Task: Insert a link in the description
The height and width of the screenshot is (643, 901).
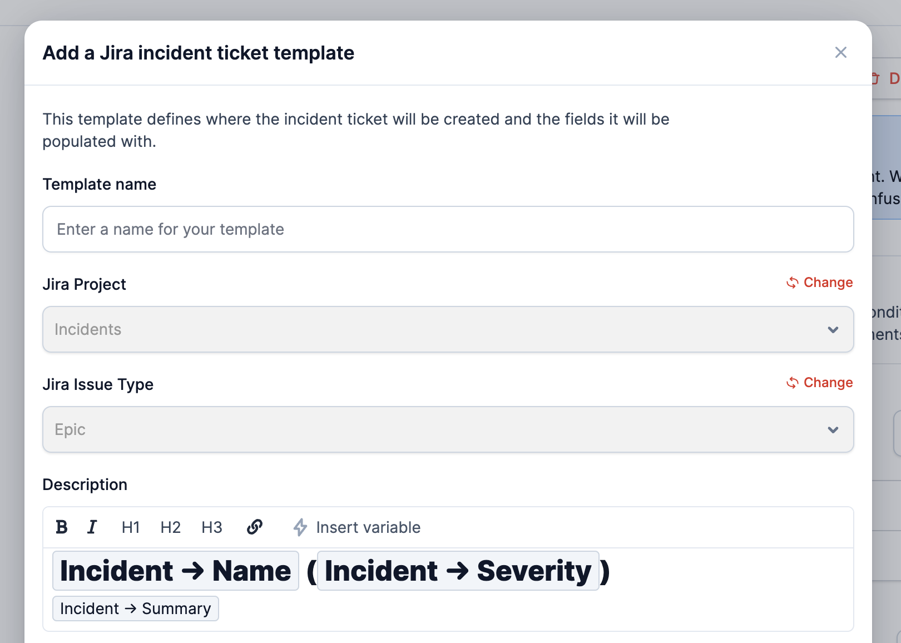Action: 255,527
